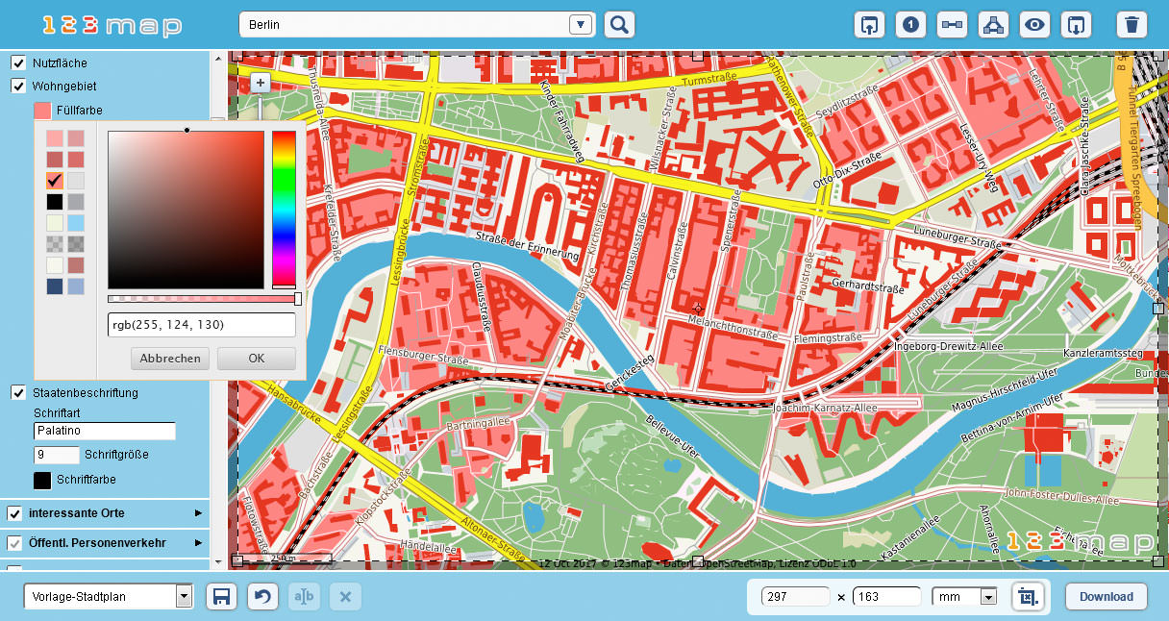The width and height of the screenshot is (1169, 621).
Task: Open the distance measurement tool
Action: click(x=952, y=24)
